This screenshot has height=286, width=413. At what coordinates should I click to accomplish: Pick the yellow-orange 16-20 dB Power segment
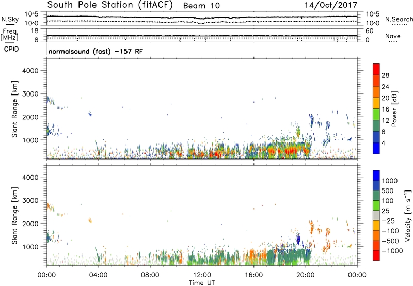(x=376, y=103)
